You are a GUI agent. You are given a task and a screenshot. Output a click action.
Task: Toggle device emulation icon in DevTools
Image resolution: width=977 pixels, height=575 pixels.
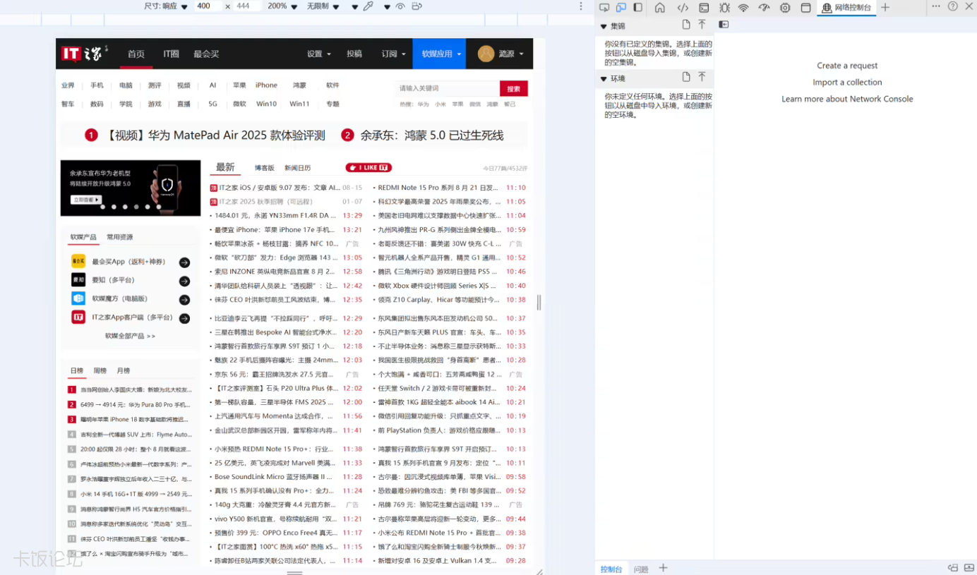point(621,7)
